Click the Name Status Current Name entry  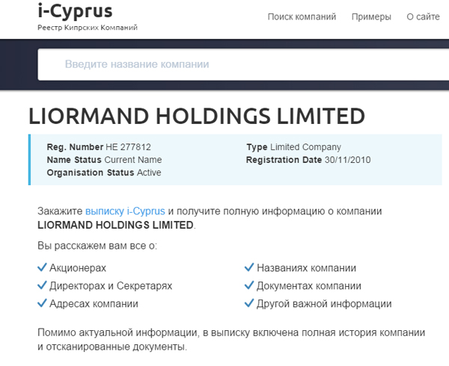coord(104,160)
